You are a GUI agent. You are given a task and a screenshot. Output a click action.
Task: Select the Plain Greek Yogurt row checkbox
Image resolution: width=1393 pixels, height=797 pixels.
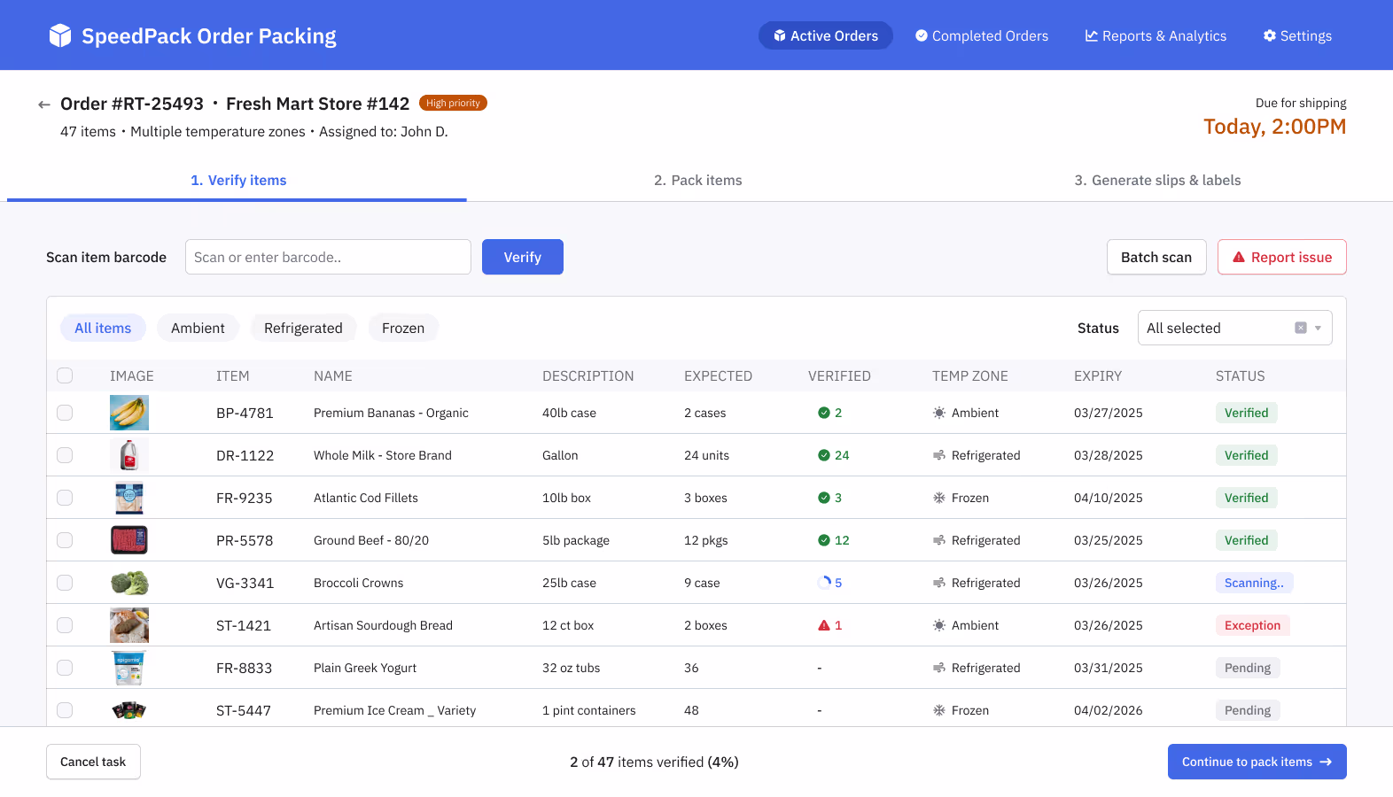(65, 668)
